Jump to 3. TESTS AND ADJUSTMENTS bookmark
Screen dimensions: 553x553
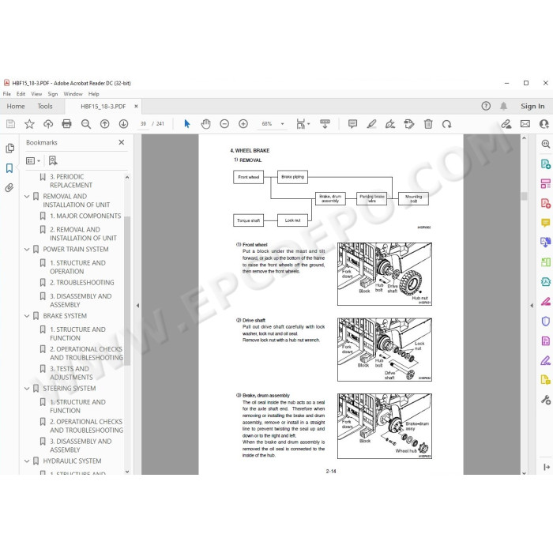click(71, 373)
